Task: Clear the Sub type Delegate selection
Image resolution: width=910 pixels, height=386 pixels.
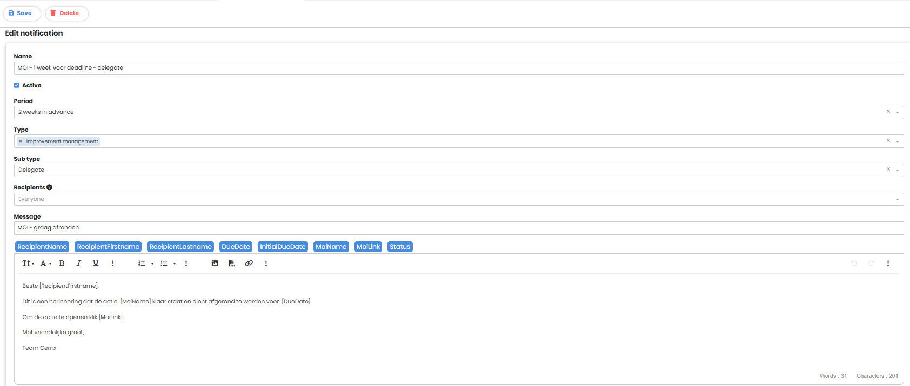Action: 888,170
